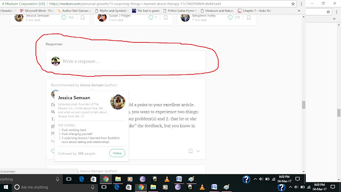
Task: Click the network icon in the bottom taskbar tray
Action: tap(308, 187)
